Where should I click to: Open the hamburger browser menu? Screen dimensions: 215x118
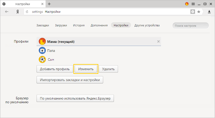pyautogui.click(x=193, y=4)
